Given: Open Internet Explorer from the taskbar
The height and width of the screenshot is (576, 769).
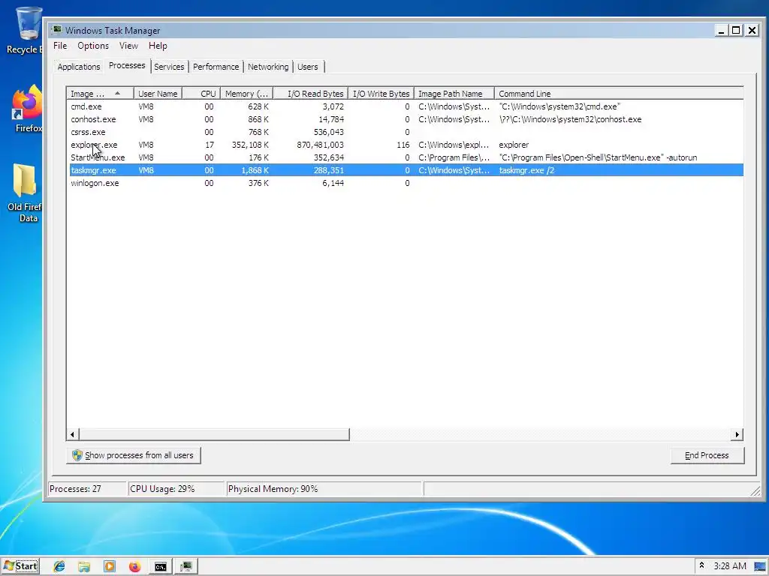Looking at the screenshot, I should point(59,566).
